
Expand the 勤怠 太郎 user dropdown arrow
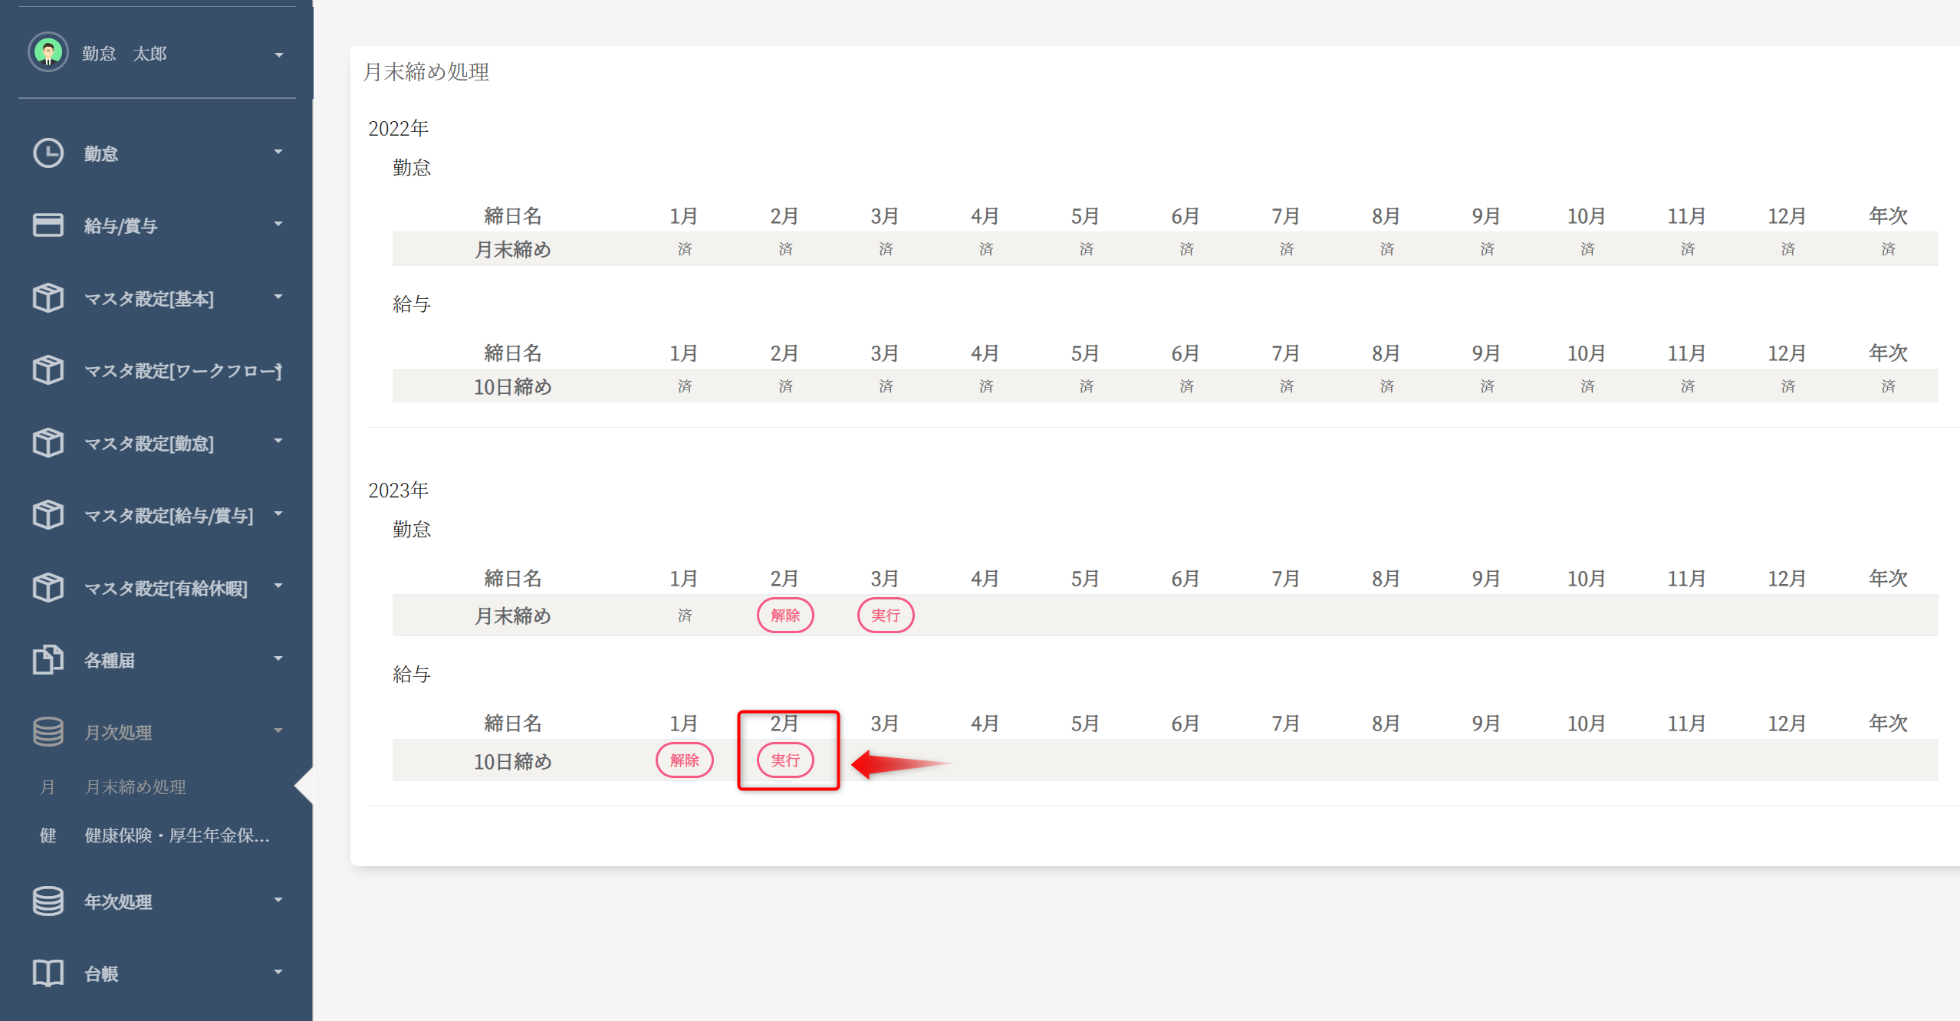(279, 54)
